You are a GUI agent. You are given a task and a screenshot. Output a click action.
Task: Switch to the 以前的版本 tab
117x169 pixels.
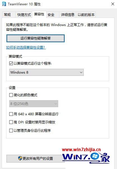[86, 15]
